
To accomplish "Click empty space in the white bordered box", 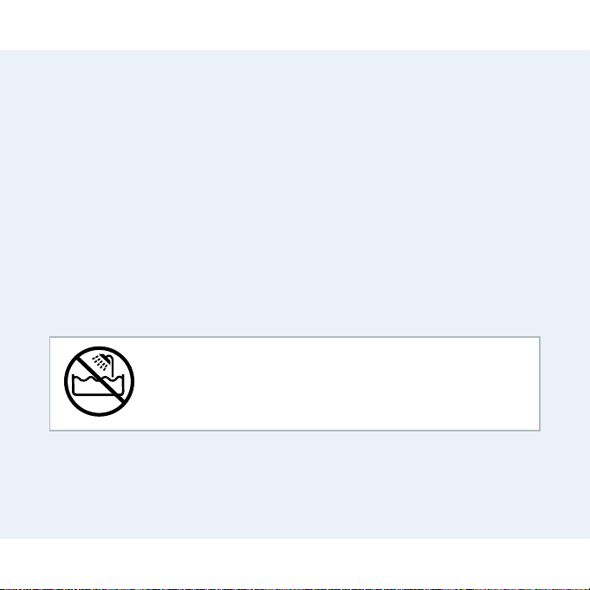I will coord(335,384).
